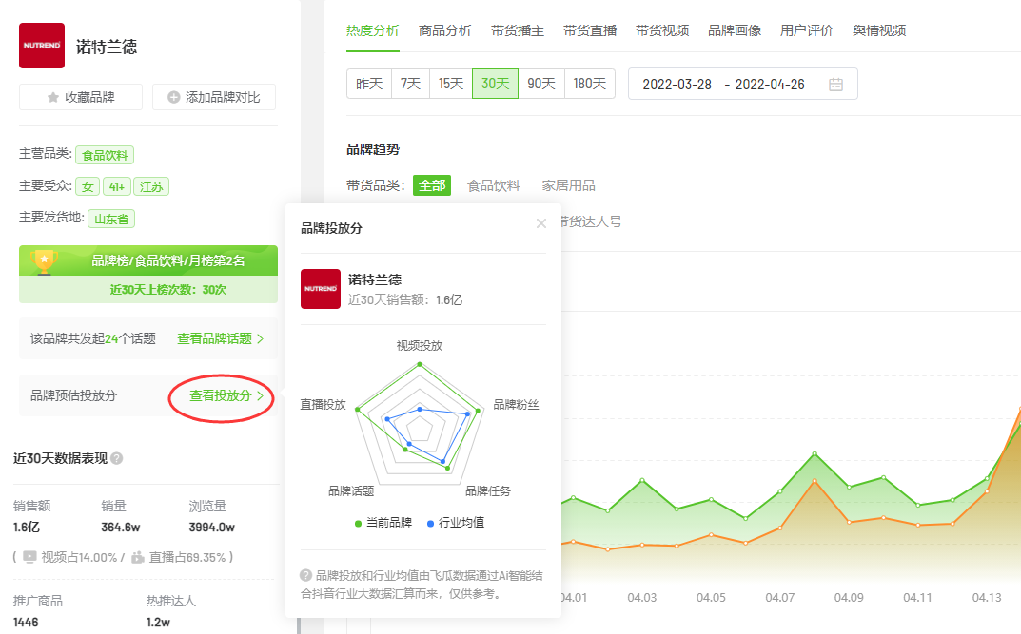Image resolution: width=1021 pixels, height=634 pixels.
Task: Filter category by 家居用品
Action: point(568,186)
